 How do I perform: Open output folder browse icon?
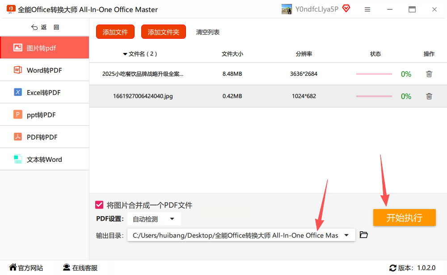click(364, 235)
